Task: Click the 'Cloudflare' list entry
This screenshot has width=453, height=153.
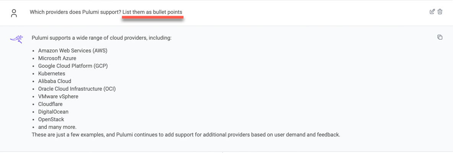Action: [50, 104]
